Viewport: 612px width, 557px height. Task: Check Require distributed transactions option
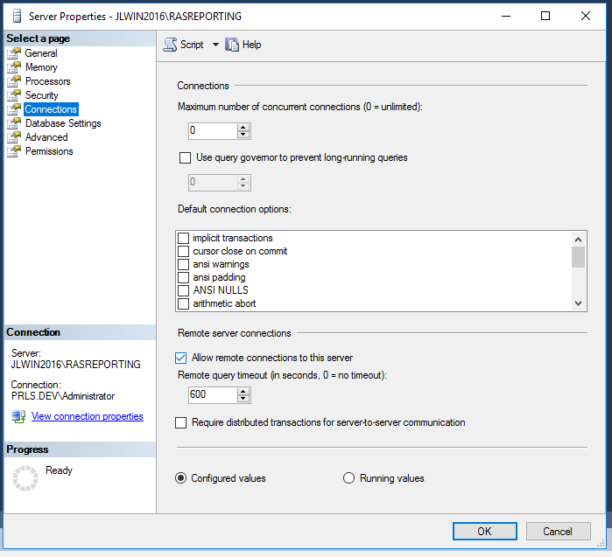pos(181,422)
